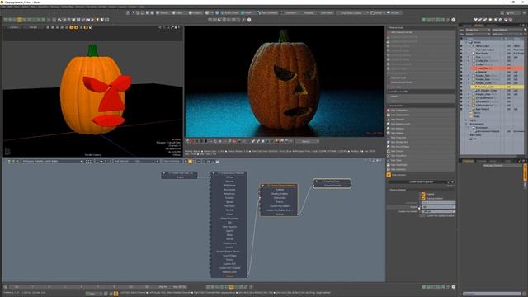Click the Assign Material button
This screenshot has height=297, width=528.
point(507,30)
